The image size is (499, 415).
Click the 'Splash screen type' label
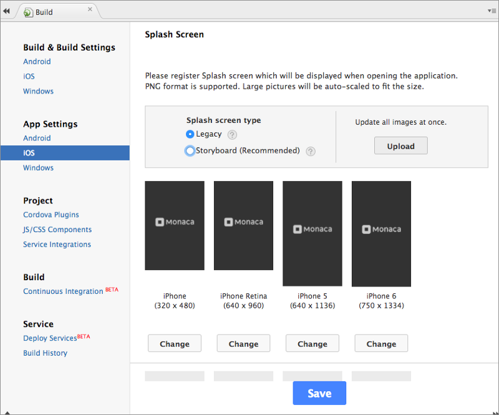224,120
